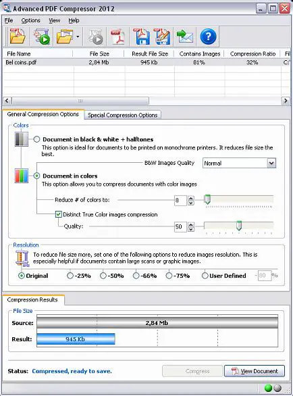Increase the Quality value spinner
This screenshot has height=396, width=293.
click(191, 224)
